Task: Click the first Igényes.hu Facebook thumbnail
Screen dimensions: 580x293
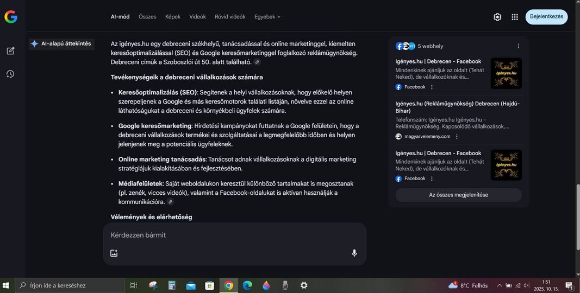Action: [506, 73]
